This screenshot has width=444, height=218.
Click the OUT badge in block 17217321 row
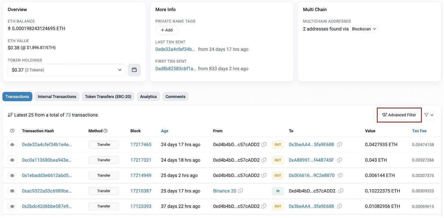tap(278, 160)
